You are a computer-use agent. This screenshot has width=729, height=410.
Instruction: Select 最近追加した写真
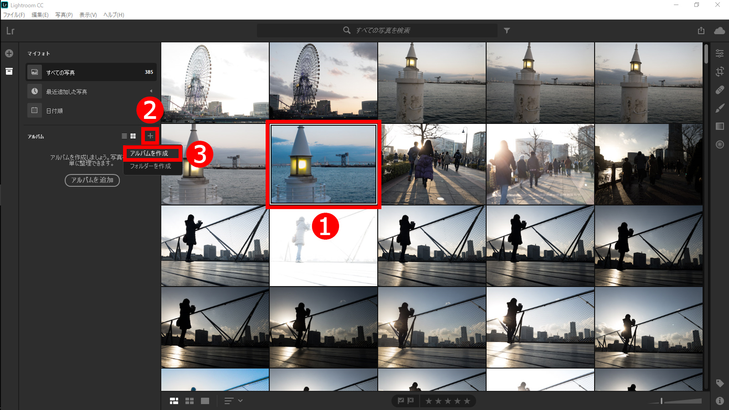click(91, 91)
